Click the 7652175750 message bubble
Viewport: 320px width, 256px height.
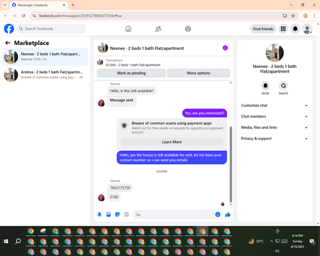[x=120, y=188]
